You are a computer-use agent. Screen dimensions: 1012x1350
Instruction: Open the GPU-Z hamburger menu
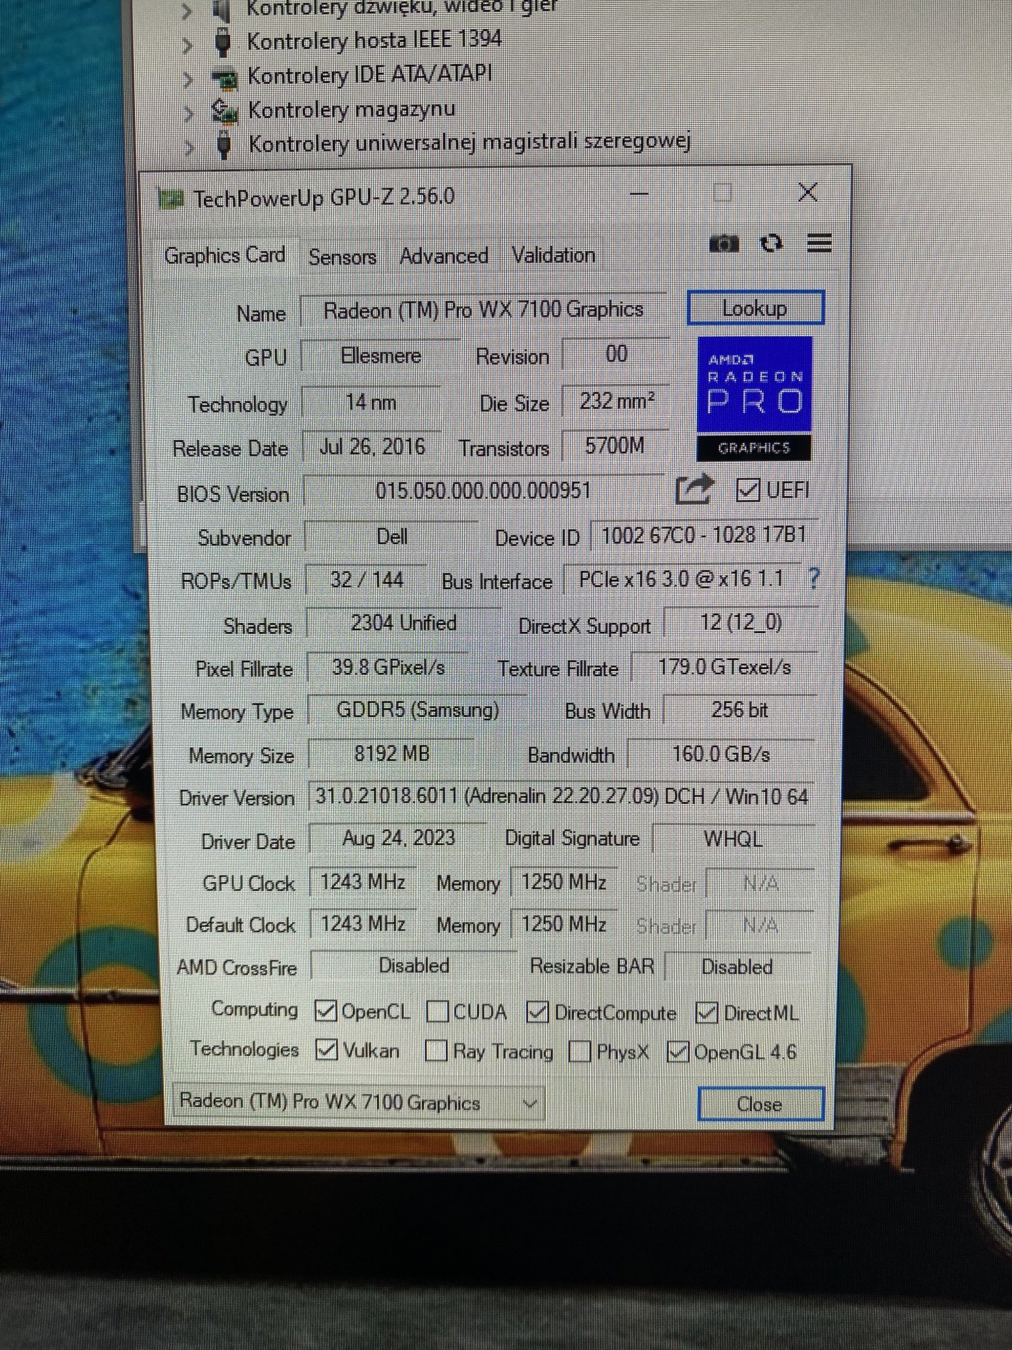click(x=819, y=242)
